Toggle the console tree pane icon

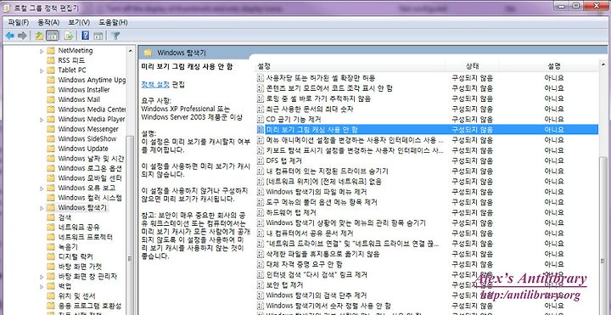pos(53,36)
